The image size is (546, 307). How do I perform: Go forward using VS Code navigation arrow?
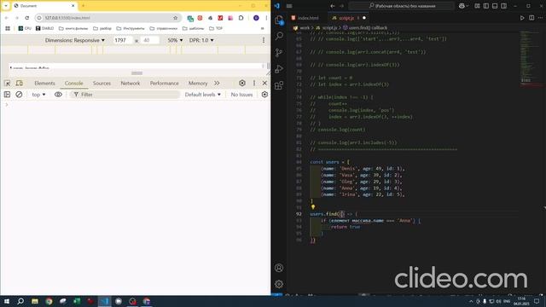(341, 6)
